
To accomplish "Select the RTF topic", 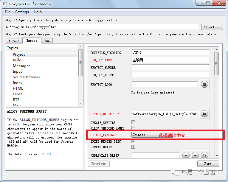I will (x=16, y=100).
